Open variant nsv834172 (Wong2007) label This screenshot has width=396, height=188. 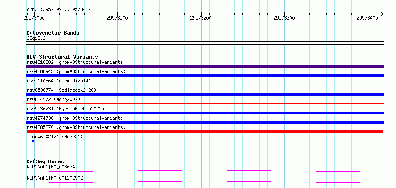53,99
